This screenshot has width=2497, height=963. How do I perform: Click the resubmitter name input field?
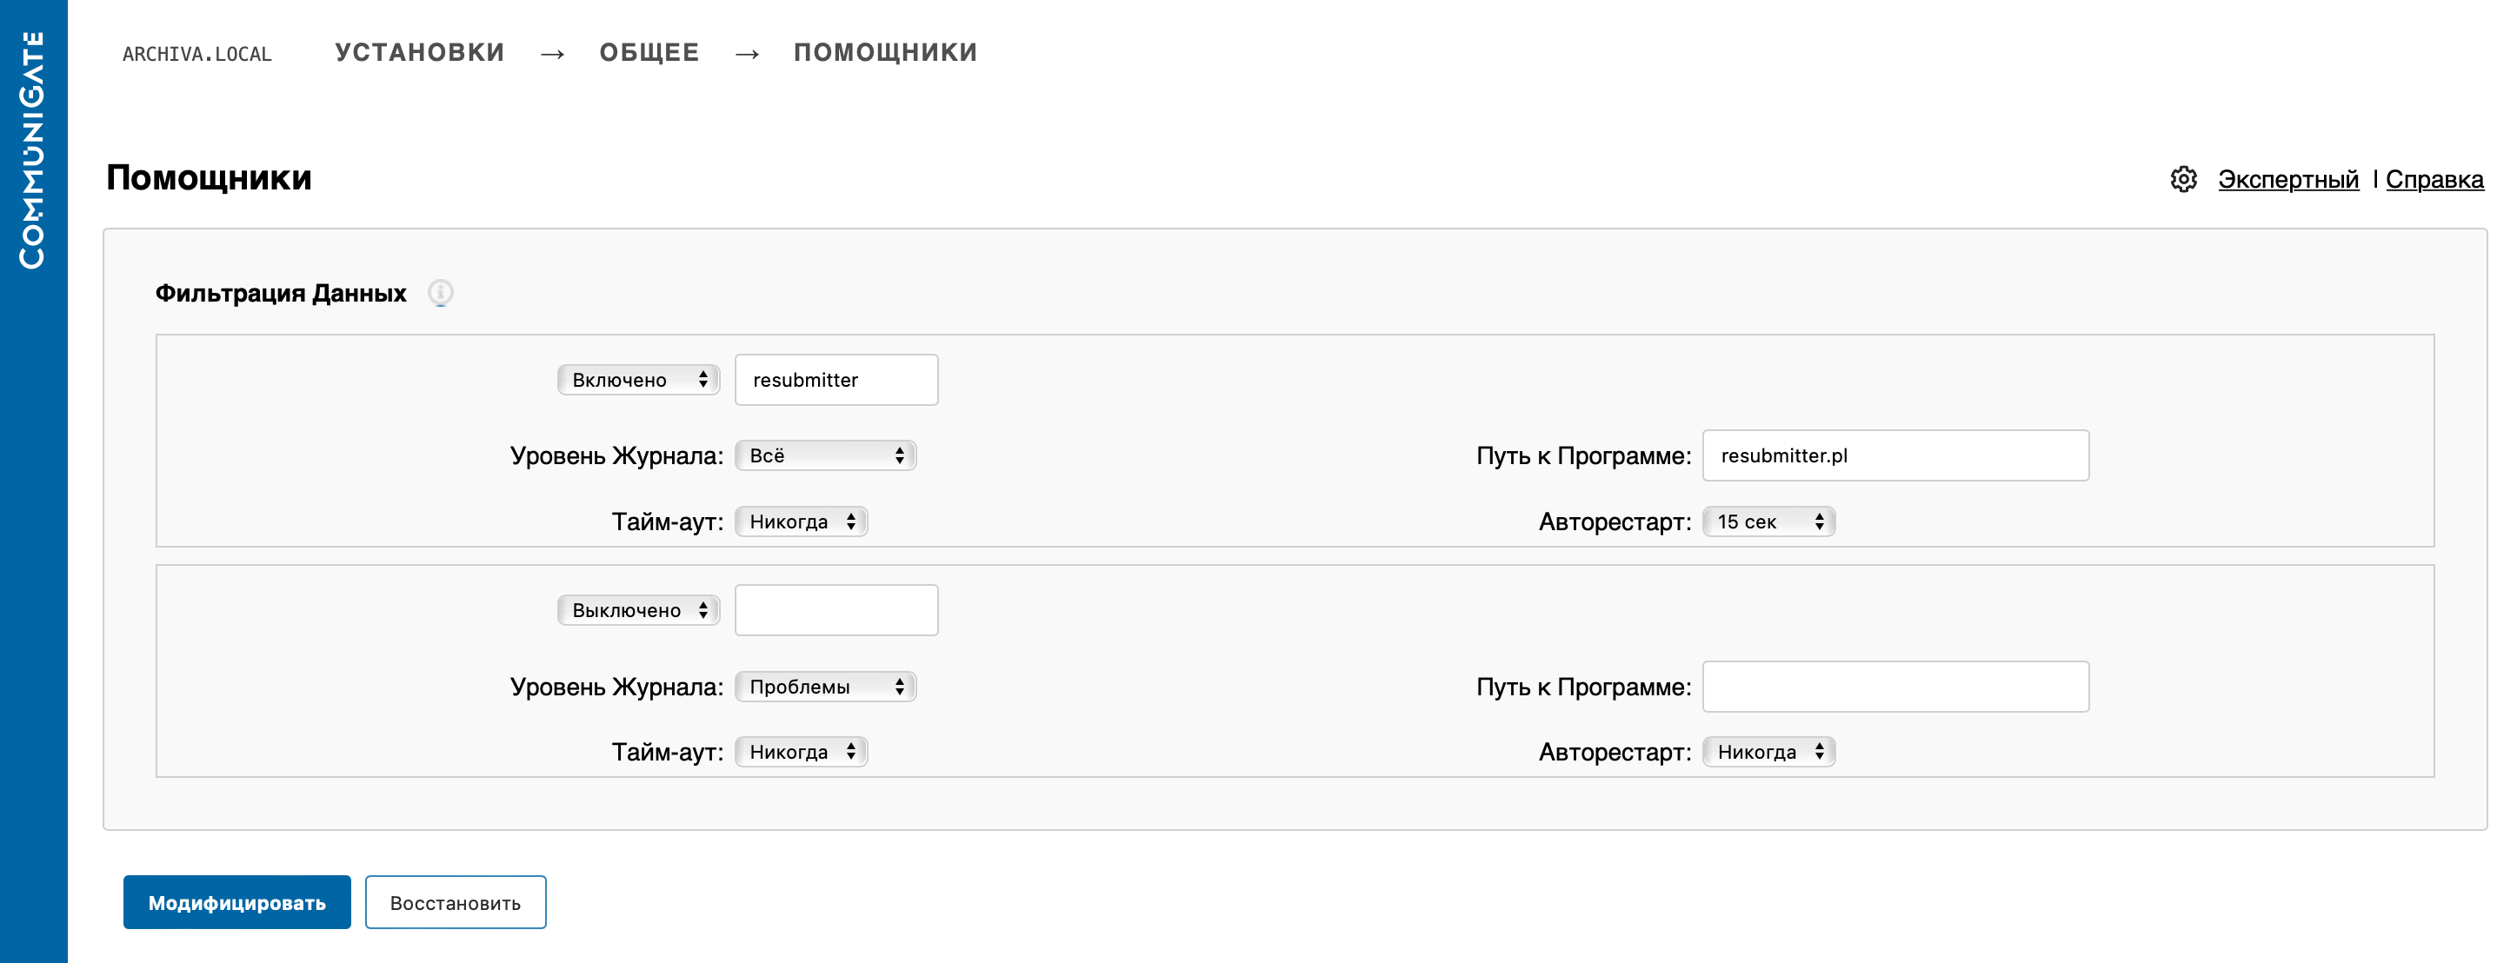(836, 380)
